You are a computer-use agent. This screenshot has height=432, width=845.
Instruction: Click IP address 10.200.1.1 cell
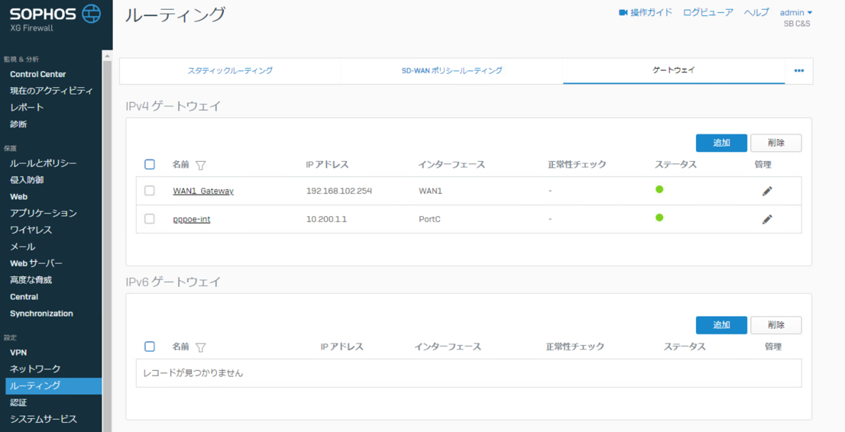(326, 219)
